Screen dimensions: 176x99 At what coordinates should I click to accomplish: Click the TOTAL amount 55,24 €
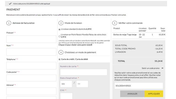coord(158,61)
